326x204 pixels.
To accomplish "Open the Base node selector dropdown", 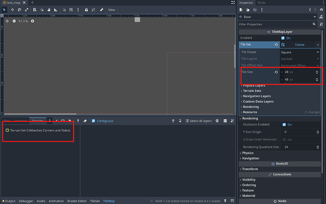I will click(278, 17).
